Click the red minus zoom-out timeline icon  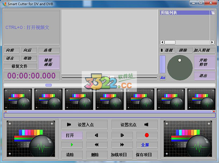[x=5, y=112]
